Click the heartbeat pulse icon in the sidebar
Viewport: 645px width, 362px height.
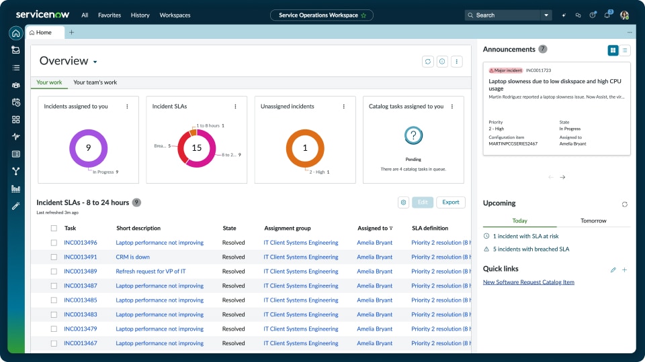pos(15,137)
